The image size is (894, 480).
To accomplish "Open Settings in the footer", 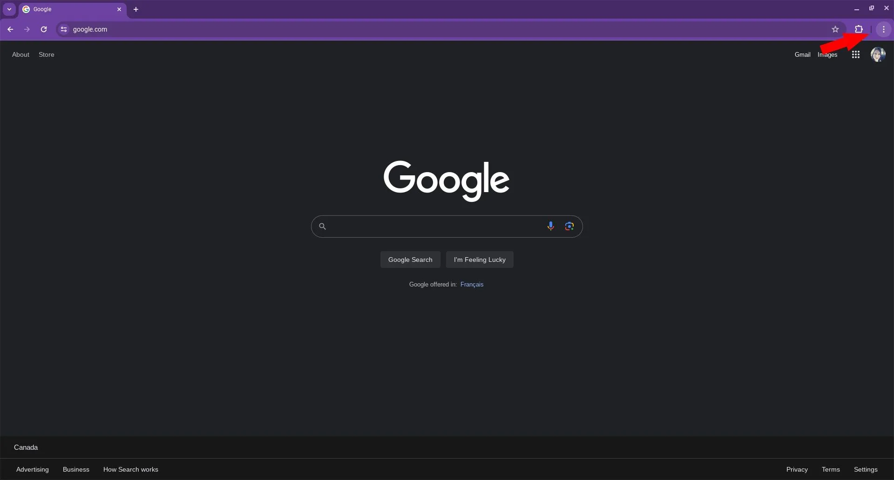I will click(x=865, y=469).
